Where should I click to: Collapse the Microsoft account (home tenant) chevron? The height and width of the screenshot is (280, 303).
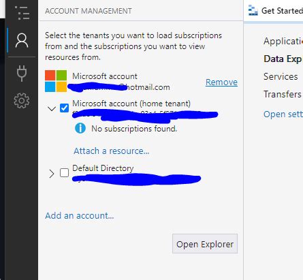[52, 108]
